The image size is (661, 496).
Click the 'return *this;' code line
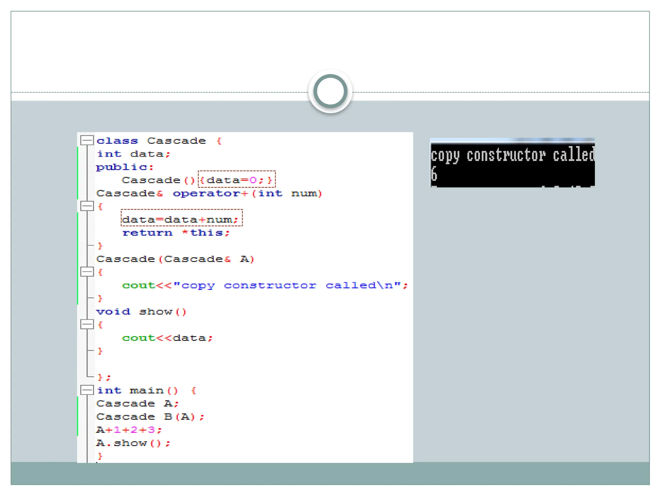[x=176, y=233]
